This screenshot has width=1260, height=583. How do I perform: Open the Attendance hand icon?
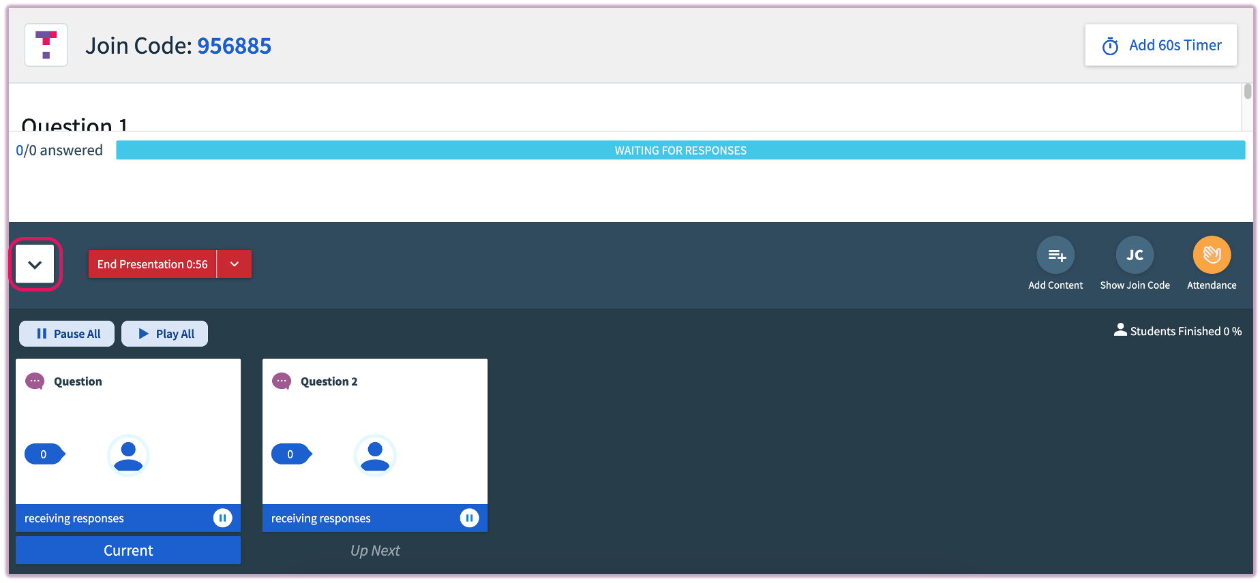point(1211,255)
